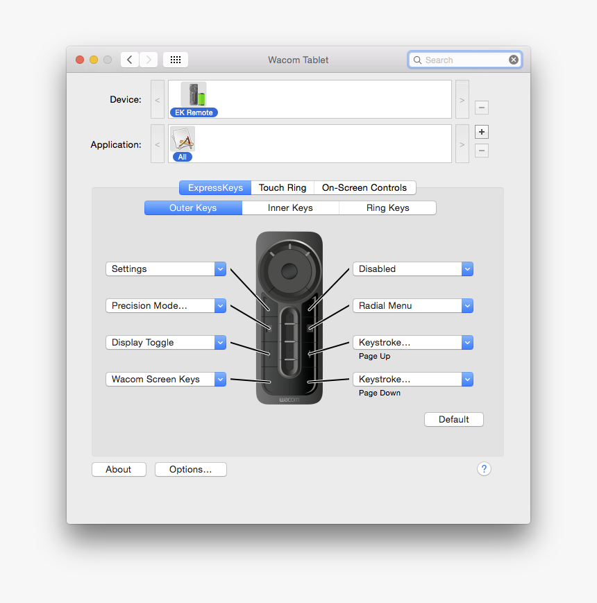The width and height of the screenshot is (597, 603).
Task: Open the Precision Mode dropdown
Action: (x=166, y=306)
